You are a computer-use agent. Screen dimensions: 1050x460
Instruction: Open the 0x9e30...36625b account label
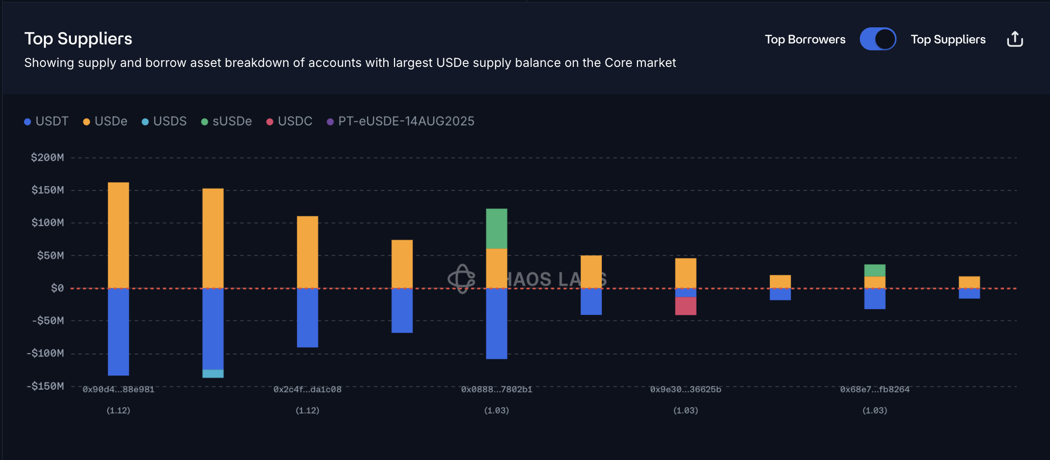pyautogui.click(x=685, y=389)
